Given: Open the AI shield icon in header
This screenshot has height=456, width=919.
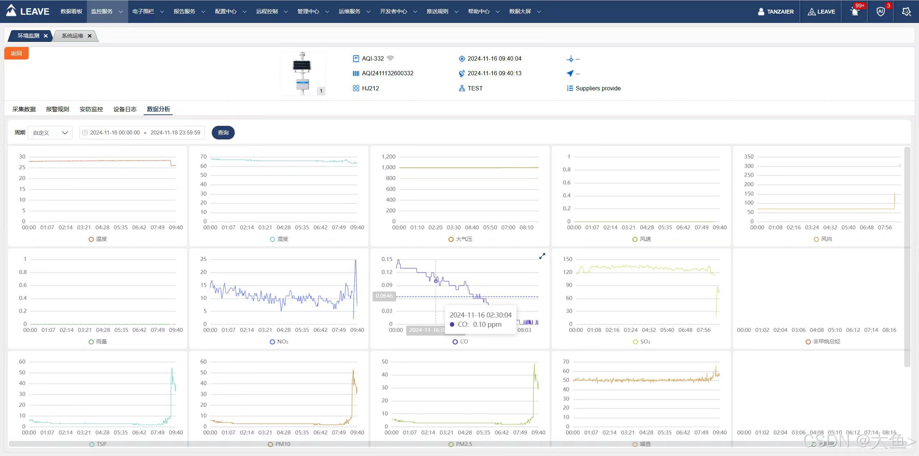Looking at the screenshot, I should point(880,12).
